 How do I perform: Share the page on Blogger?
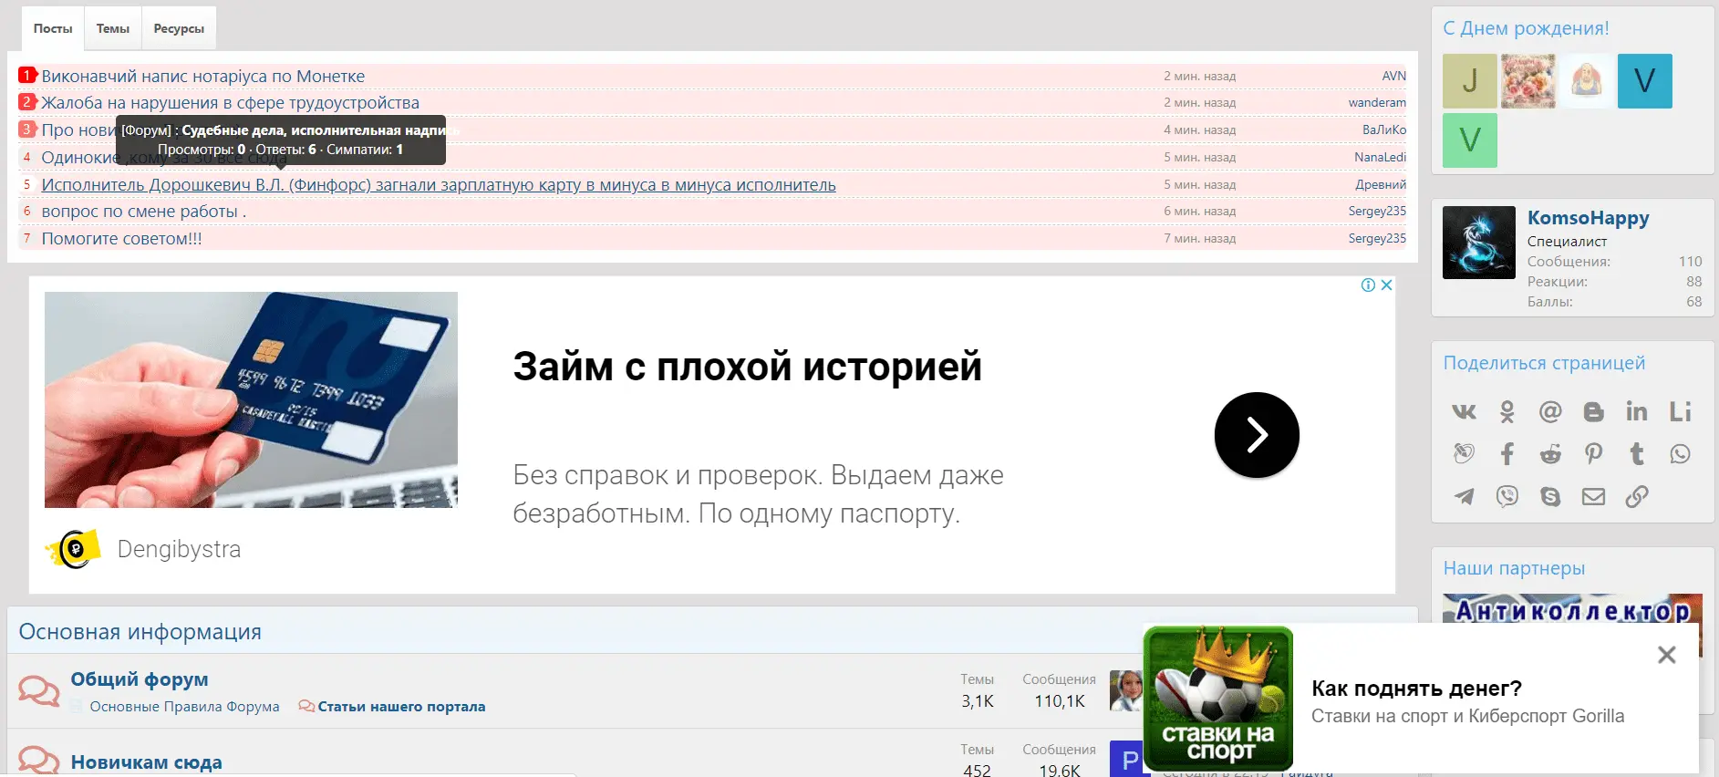(1593, 411)
